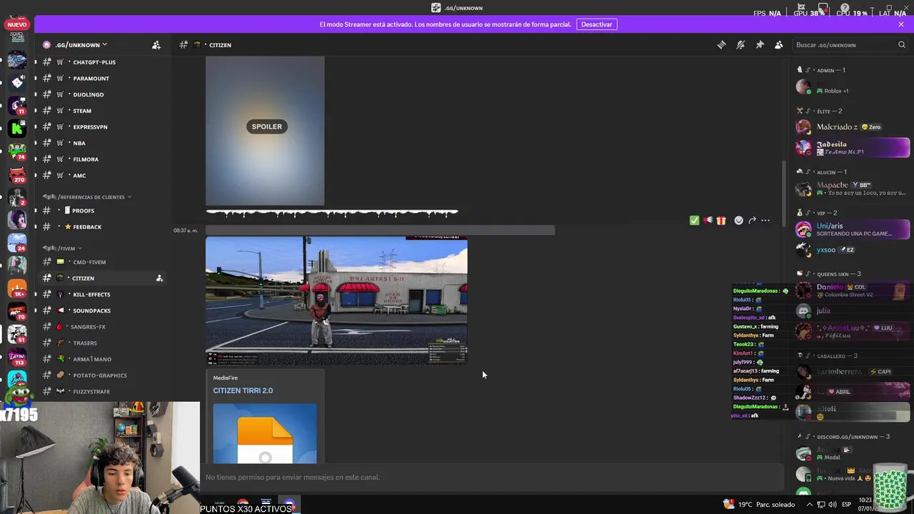The image size is (914, 514).
Task: Open the SANGRES-FX channel
Action: (x=88, y=327)
